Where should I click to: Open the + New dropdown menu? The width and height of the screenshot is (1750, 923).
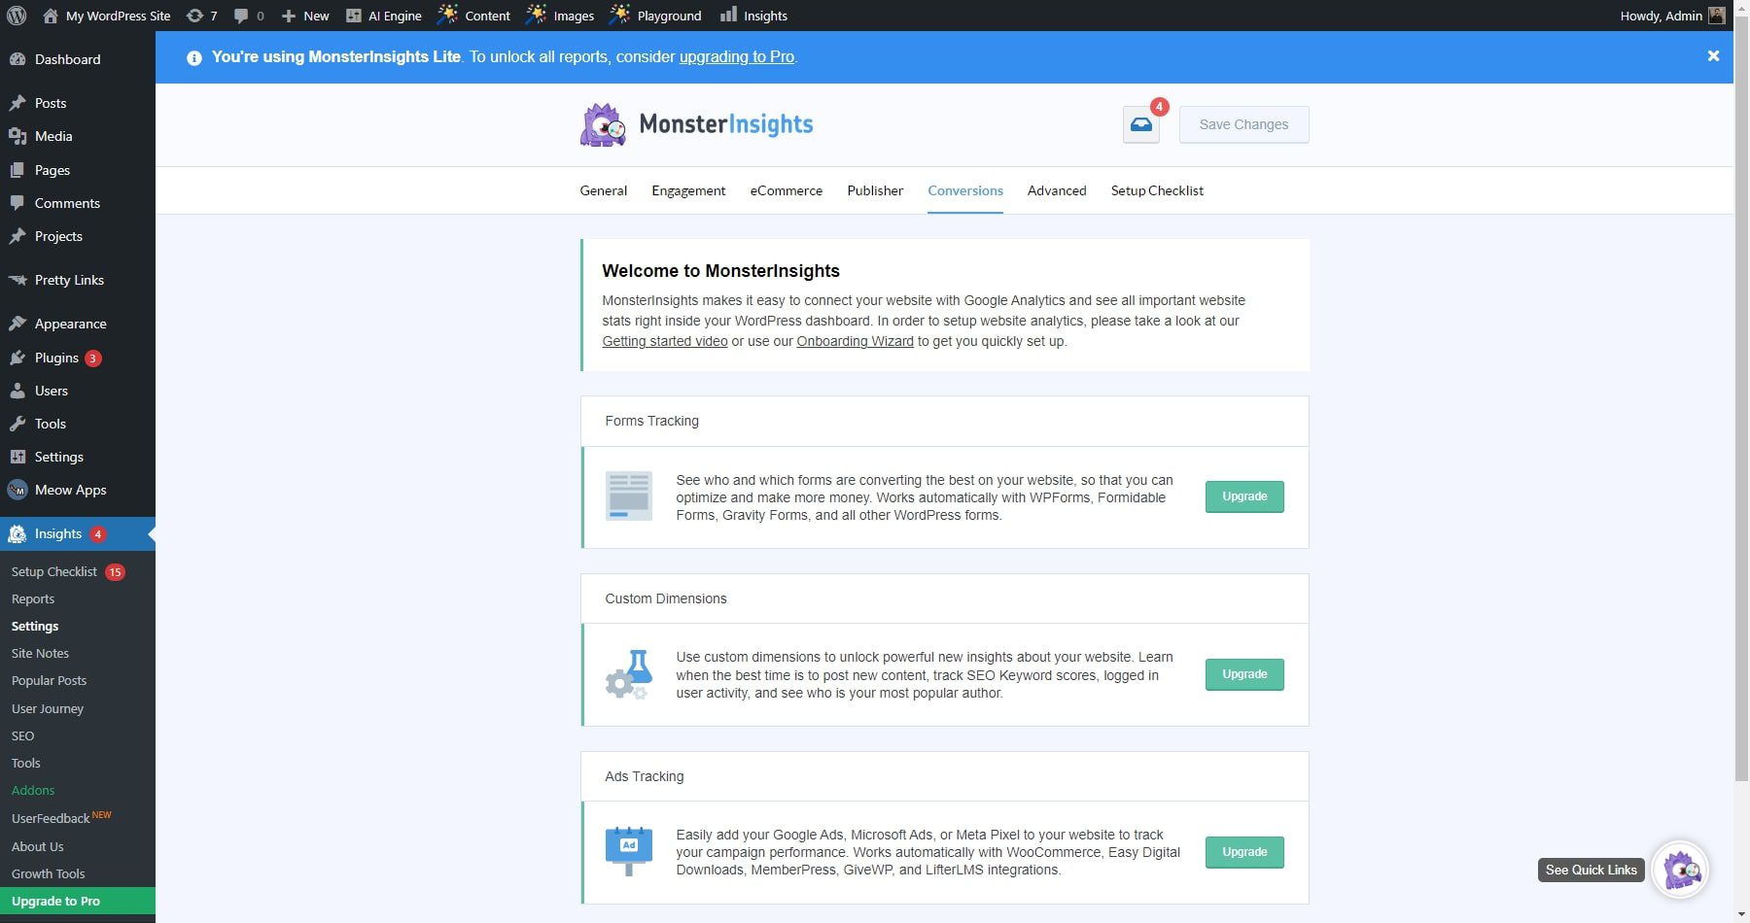[x=303, y=15]
